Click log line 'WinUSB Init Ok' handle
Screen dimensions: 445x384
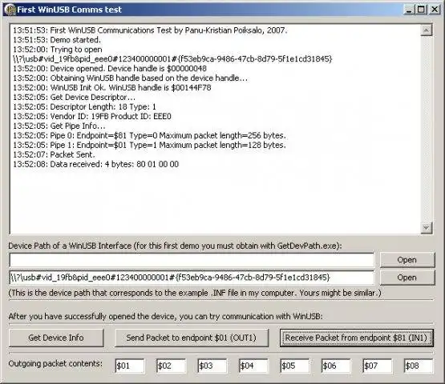tap(112, 87)
